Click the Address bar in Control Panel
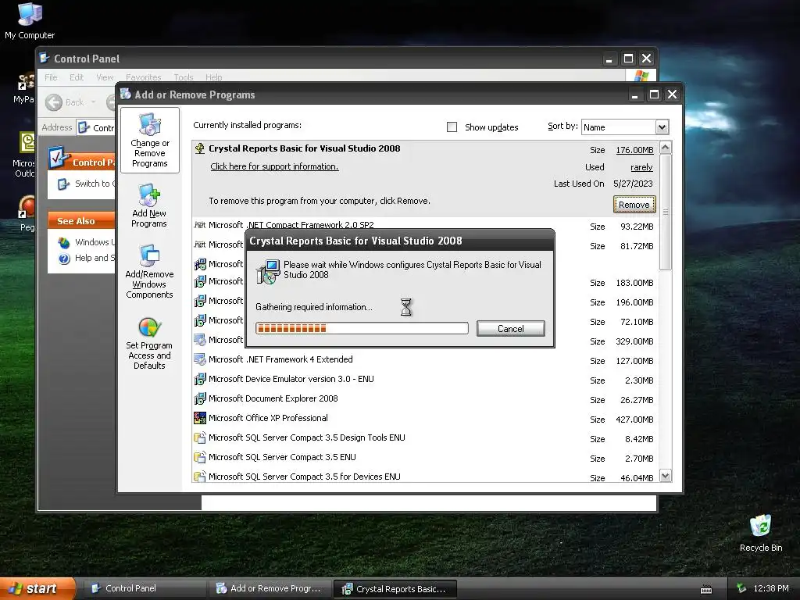 [97, 127]
